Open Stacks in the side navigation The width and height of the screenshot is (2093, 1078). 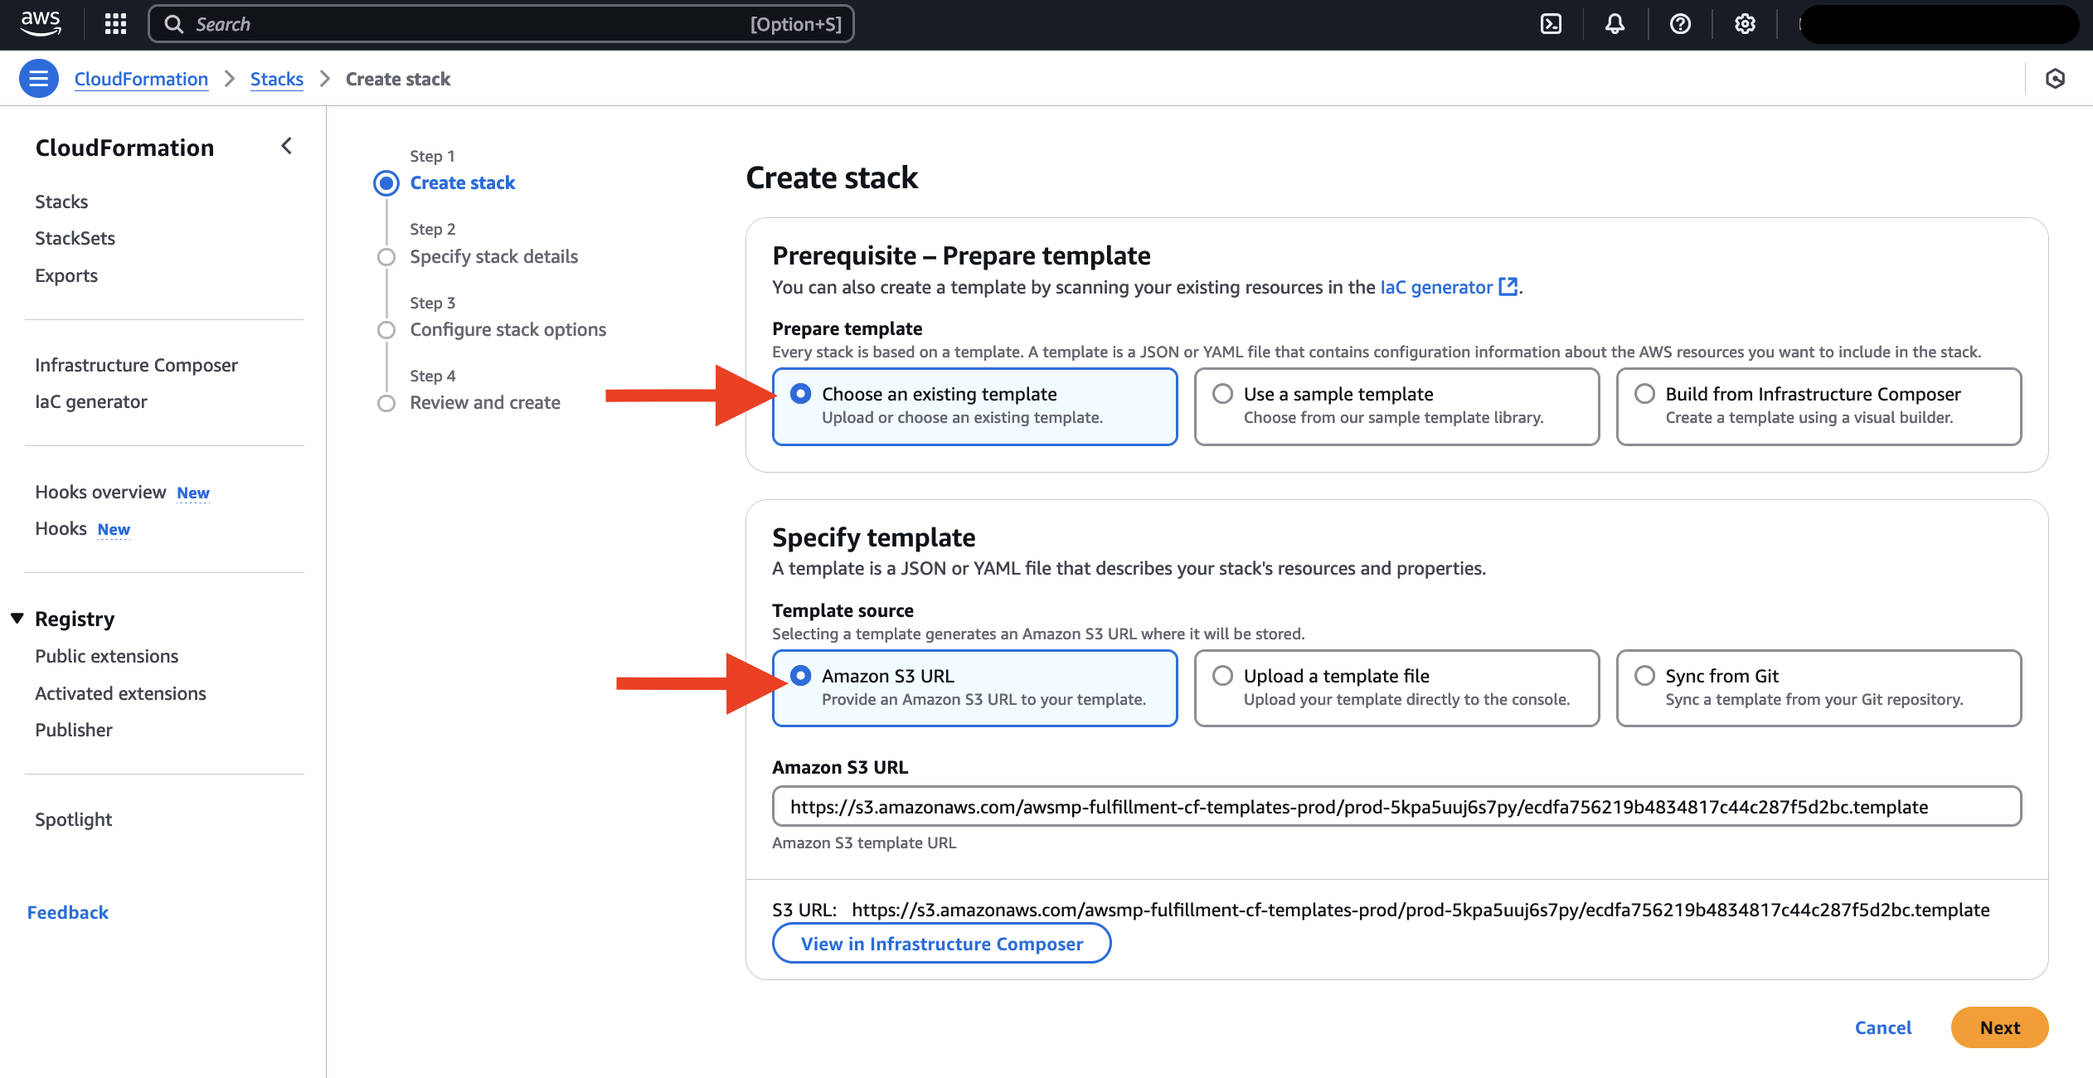point(61,202)
